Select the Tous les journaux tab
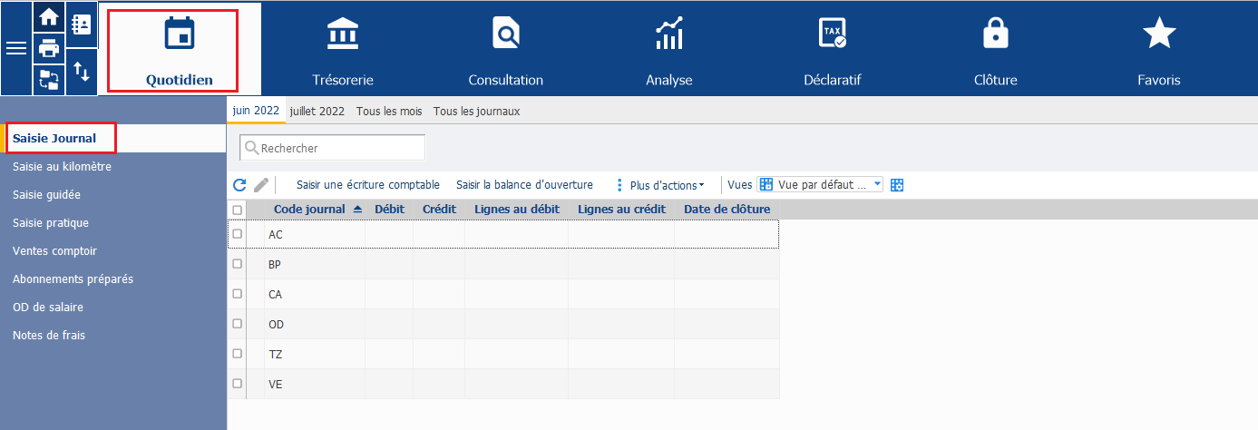Image resolution: width=1258 pixels, height=430 pixels. click(x=477, y=112)
